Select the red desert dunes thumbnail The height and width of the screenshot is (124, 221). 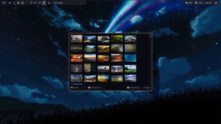click(x=117, y=58)
